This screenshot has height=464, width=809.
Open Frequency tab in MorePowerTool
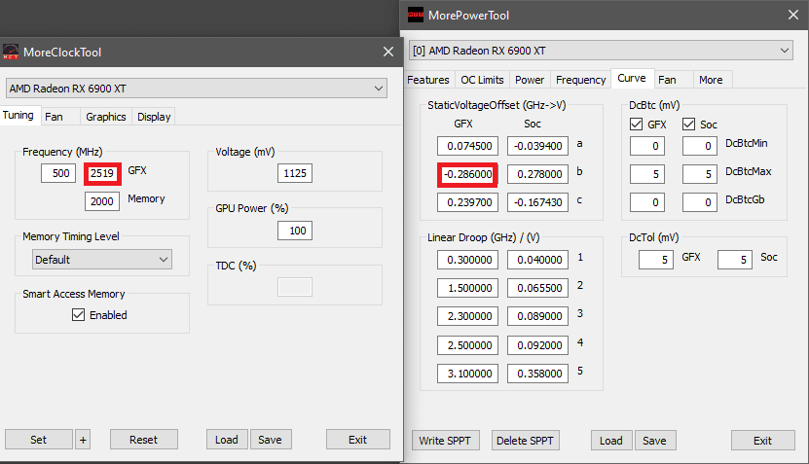[x=581, y=80]
